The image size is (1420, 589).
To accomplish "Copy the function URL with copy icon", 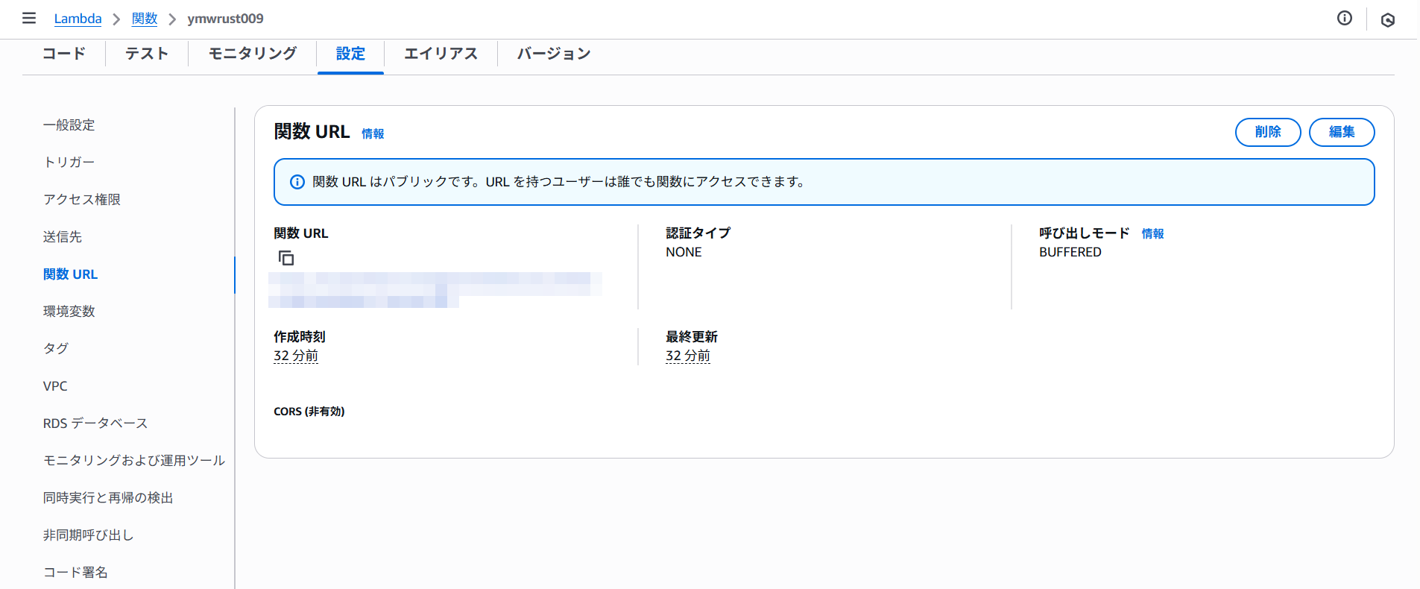I will click(x=286, y=258).
